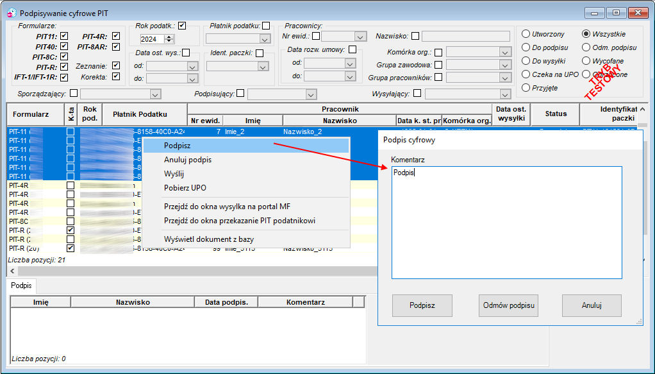Click the Podpisz button in Podpis cyfrowy dialog
Image resolution: width=655 pixels, height=374 pixels.
point(422,305)
